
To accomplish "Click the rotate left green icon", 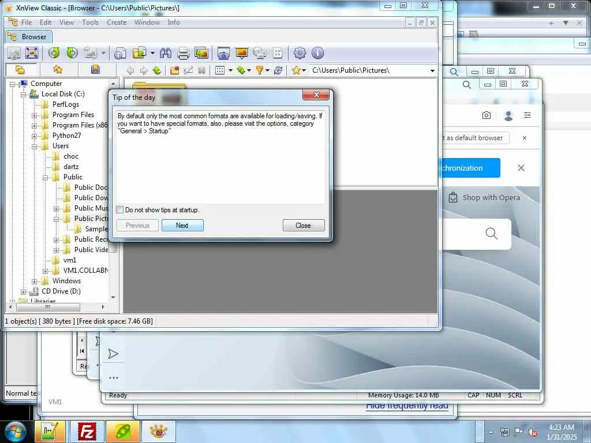I will (x=54, y=53).
